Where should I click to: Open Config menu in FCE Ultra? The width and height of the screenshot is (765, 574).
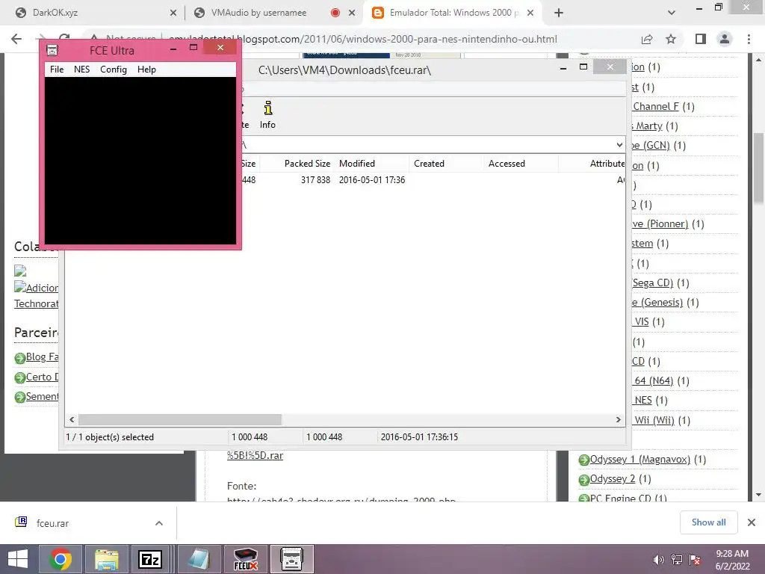click(x=114, y=70)
